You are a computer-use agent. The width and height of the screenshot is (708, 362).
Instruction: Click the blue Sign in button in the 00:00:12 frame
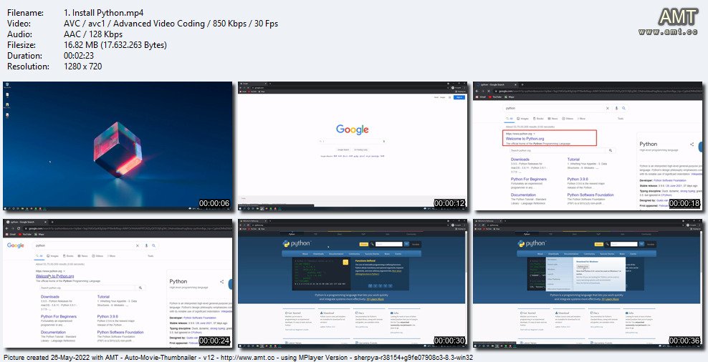point(459,97)
